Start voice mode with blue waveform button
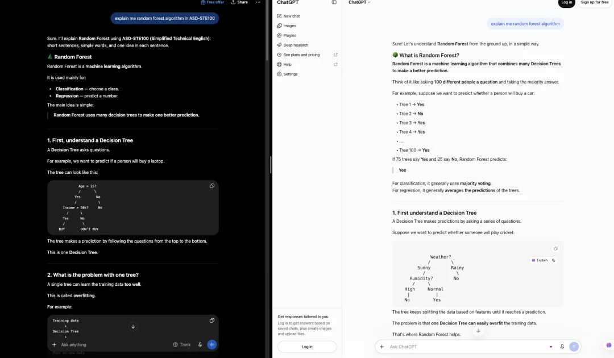Image resolution: width=614 pixels, height=358 pixels. tap(212, 345)
